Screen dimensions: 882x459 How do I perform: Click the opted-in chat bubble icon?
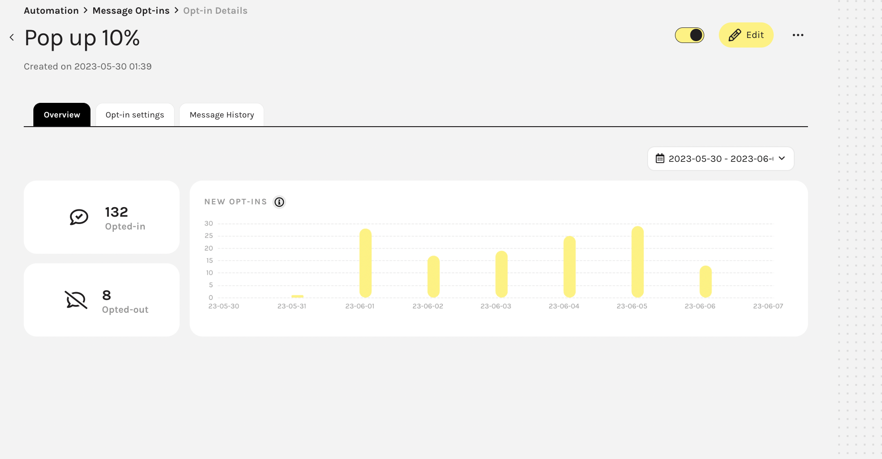point(79,217)
